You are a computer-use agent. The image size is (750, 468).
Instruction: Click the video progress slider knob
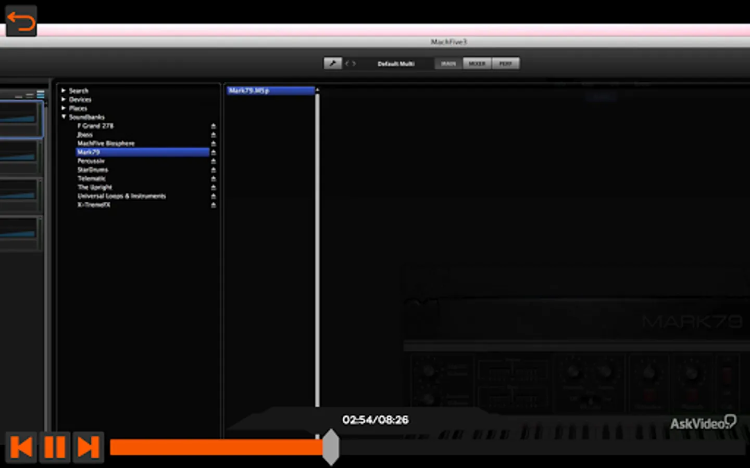tap(331, 447)
